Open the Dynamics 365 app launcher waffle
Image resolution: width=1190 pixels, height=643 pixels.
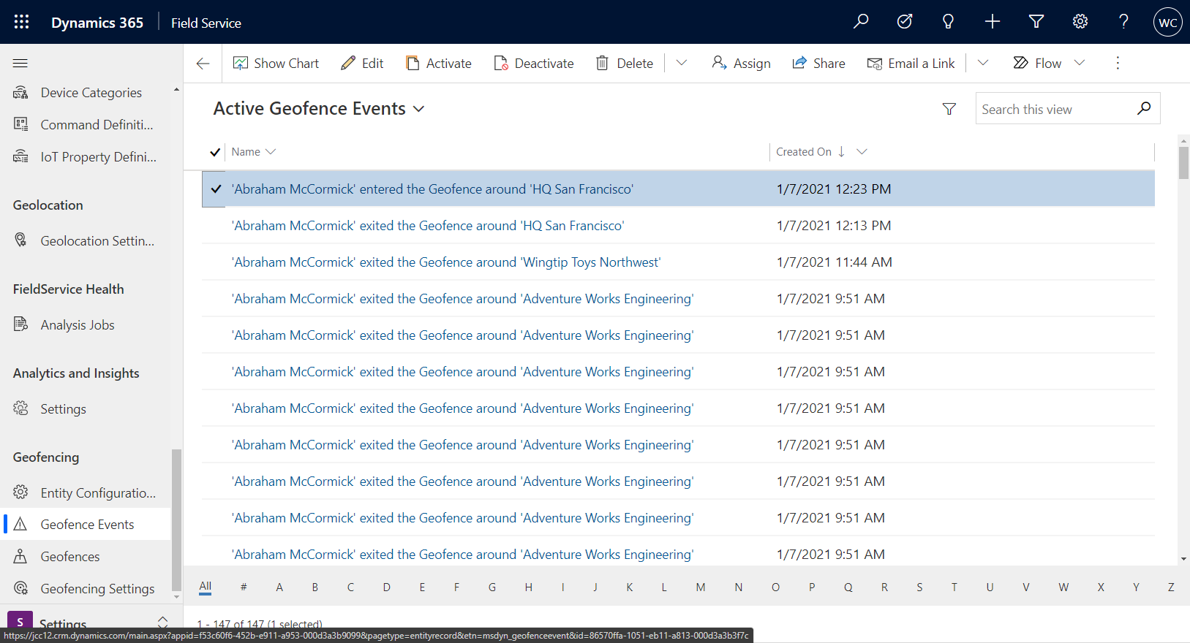pos(21,22)
